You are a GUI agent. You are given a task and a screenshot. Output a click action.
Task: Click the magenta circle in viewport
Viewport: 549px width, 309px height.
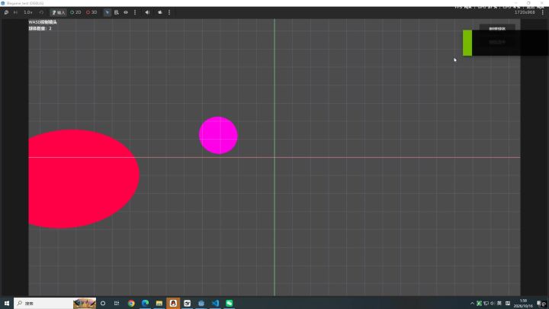tap(218, 135)
